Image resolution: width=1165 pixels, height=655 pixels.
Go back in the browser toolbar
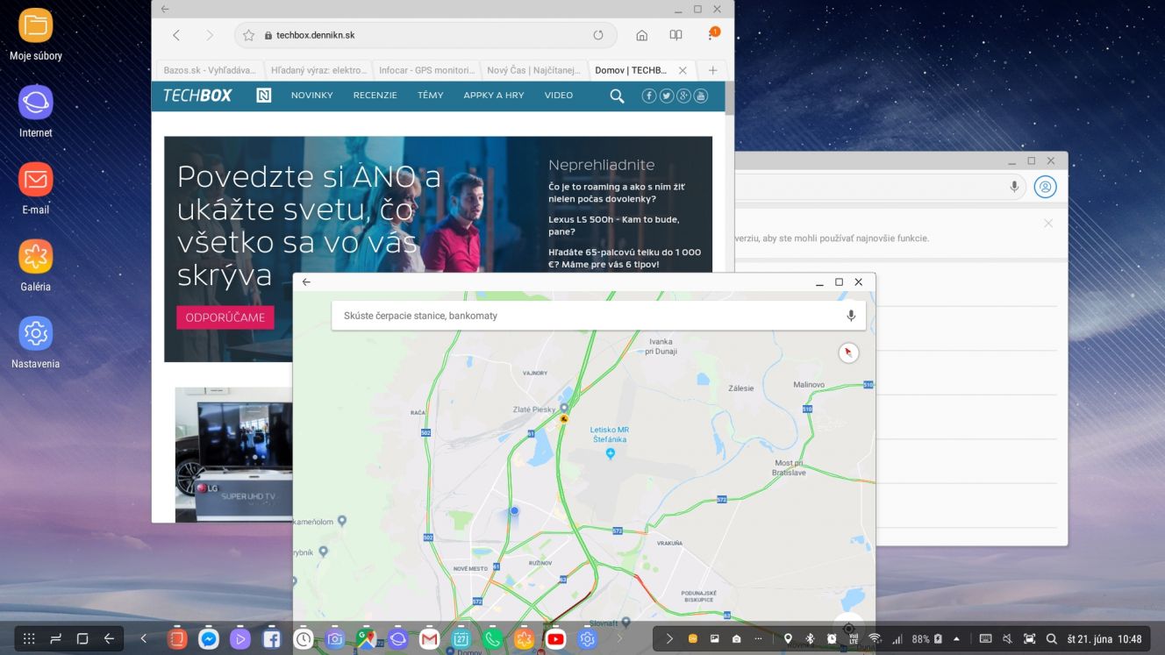click(176, 35)
